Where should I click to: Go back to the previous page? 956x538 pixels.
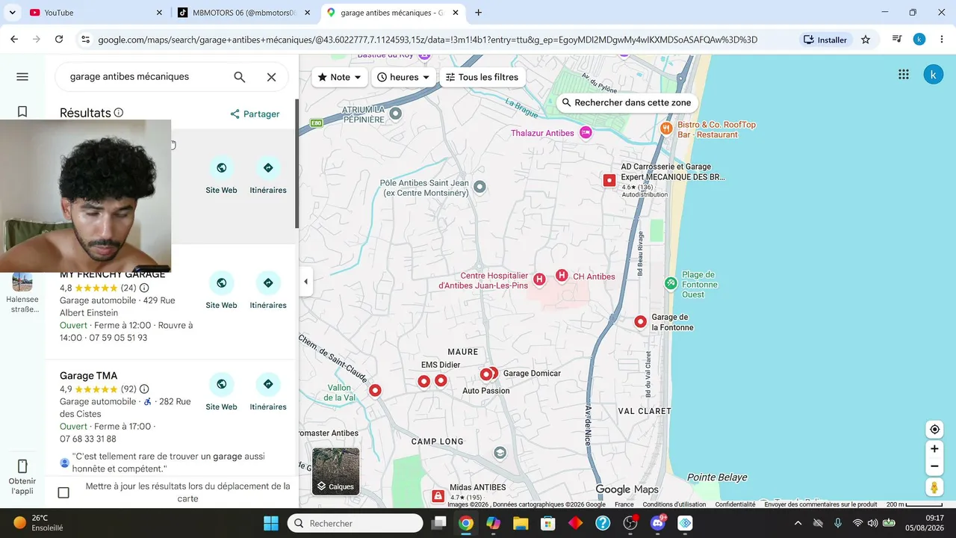[x=14, y=40]
